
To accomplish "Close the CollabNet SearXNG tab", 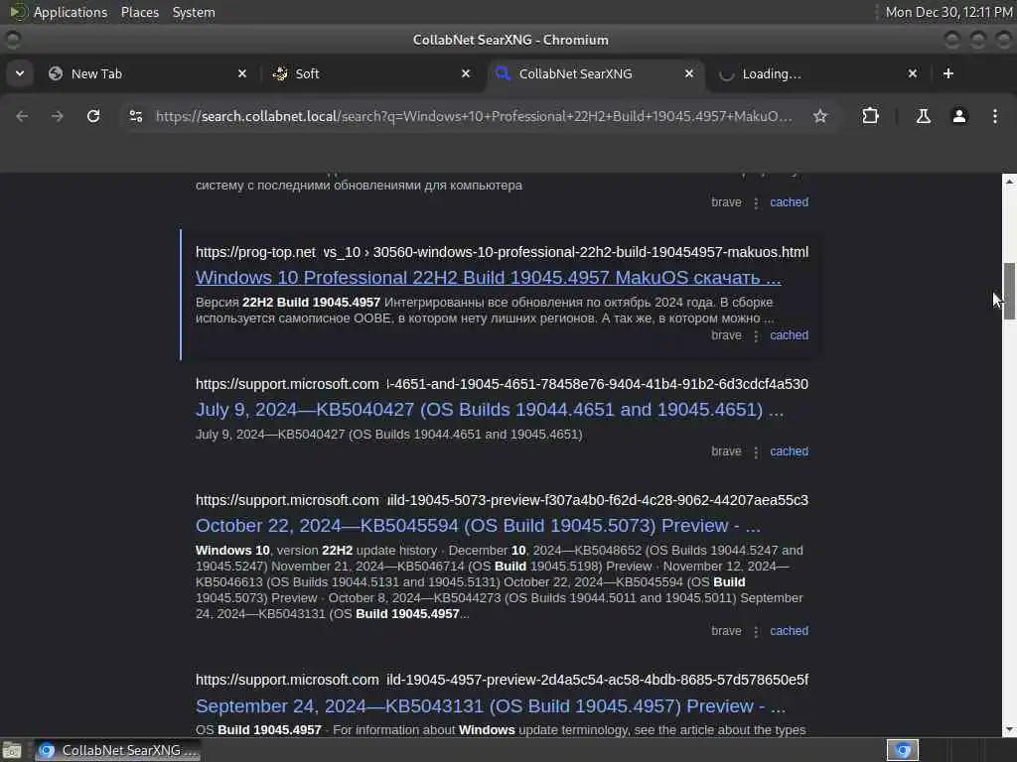I will pos(689,73).
